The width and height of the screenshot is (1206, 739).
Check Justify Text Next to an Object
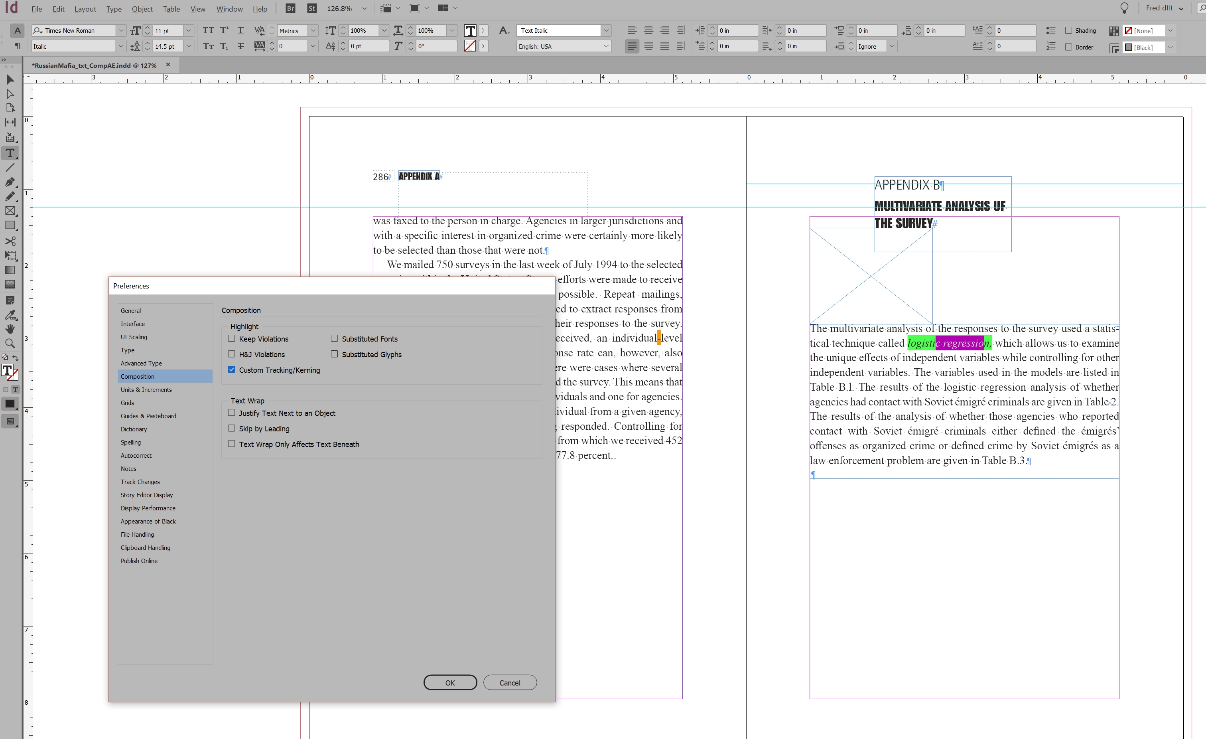(x=231, y=413)
